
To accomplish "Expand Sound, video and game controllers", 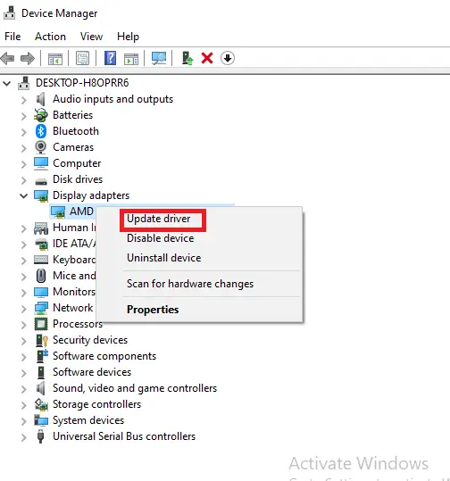I will (x=23, y=389).
